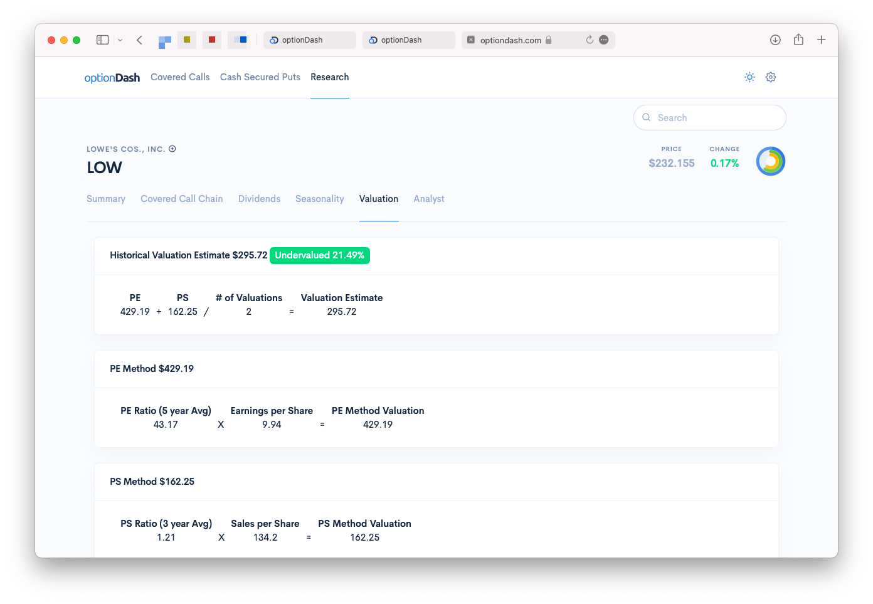Open settings with the gear icon

pyautogui.click(x=771, y=77)
